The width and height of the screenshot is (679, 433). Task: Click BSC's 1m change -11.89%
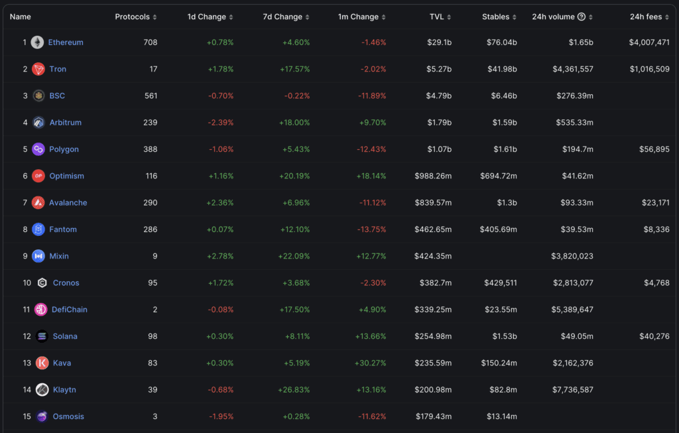[x=372, y=95]
